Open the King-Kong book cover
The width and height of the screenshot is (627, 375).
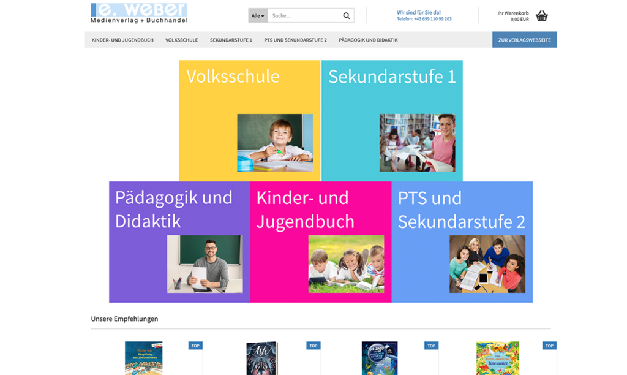point(143,358)
